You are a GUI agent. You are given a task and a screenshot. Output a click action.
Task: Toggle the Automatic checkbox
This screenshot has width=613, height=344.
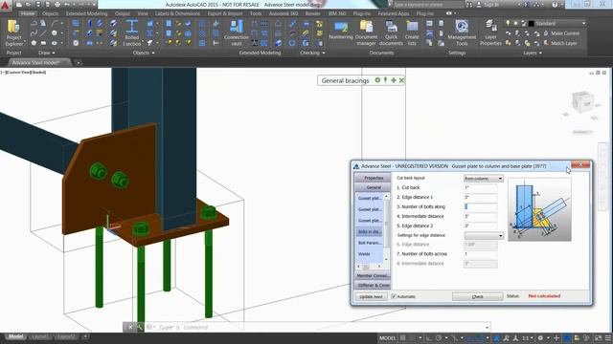tap(394, 296)
